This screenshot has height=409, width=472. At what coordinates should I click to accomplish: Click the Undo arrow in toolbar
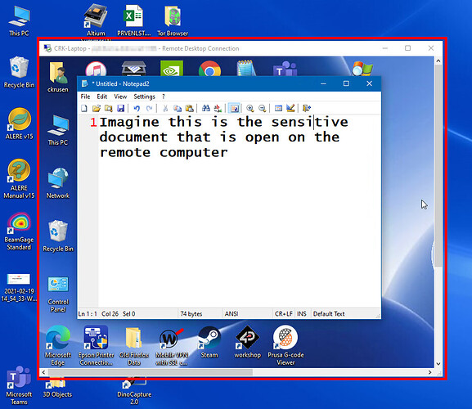(x=137, y=108)
